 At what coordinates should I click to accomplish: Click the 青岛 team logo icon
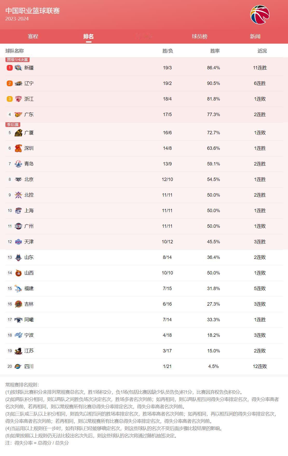click(18, 164)
